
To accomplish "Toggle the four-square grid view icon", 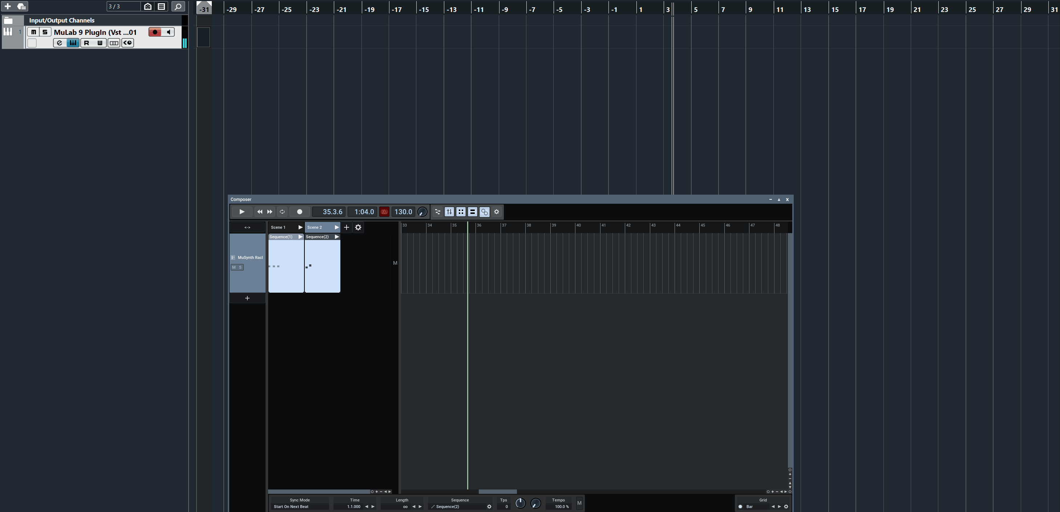I will tap(461, 212).
